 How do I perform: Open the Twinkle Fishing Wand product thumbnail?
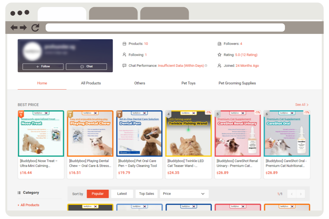pyautogui.click(x=188, y=134)
